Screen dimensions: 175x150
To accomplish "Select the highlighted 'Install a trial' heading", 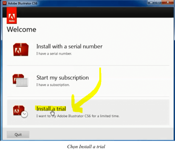I will [51, 109].
